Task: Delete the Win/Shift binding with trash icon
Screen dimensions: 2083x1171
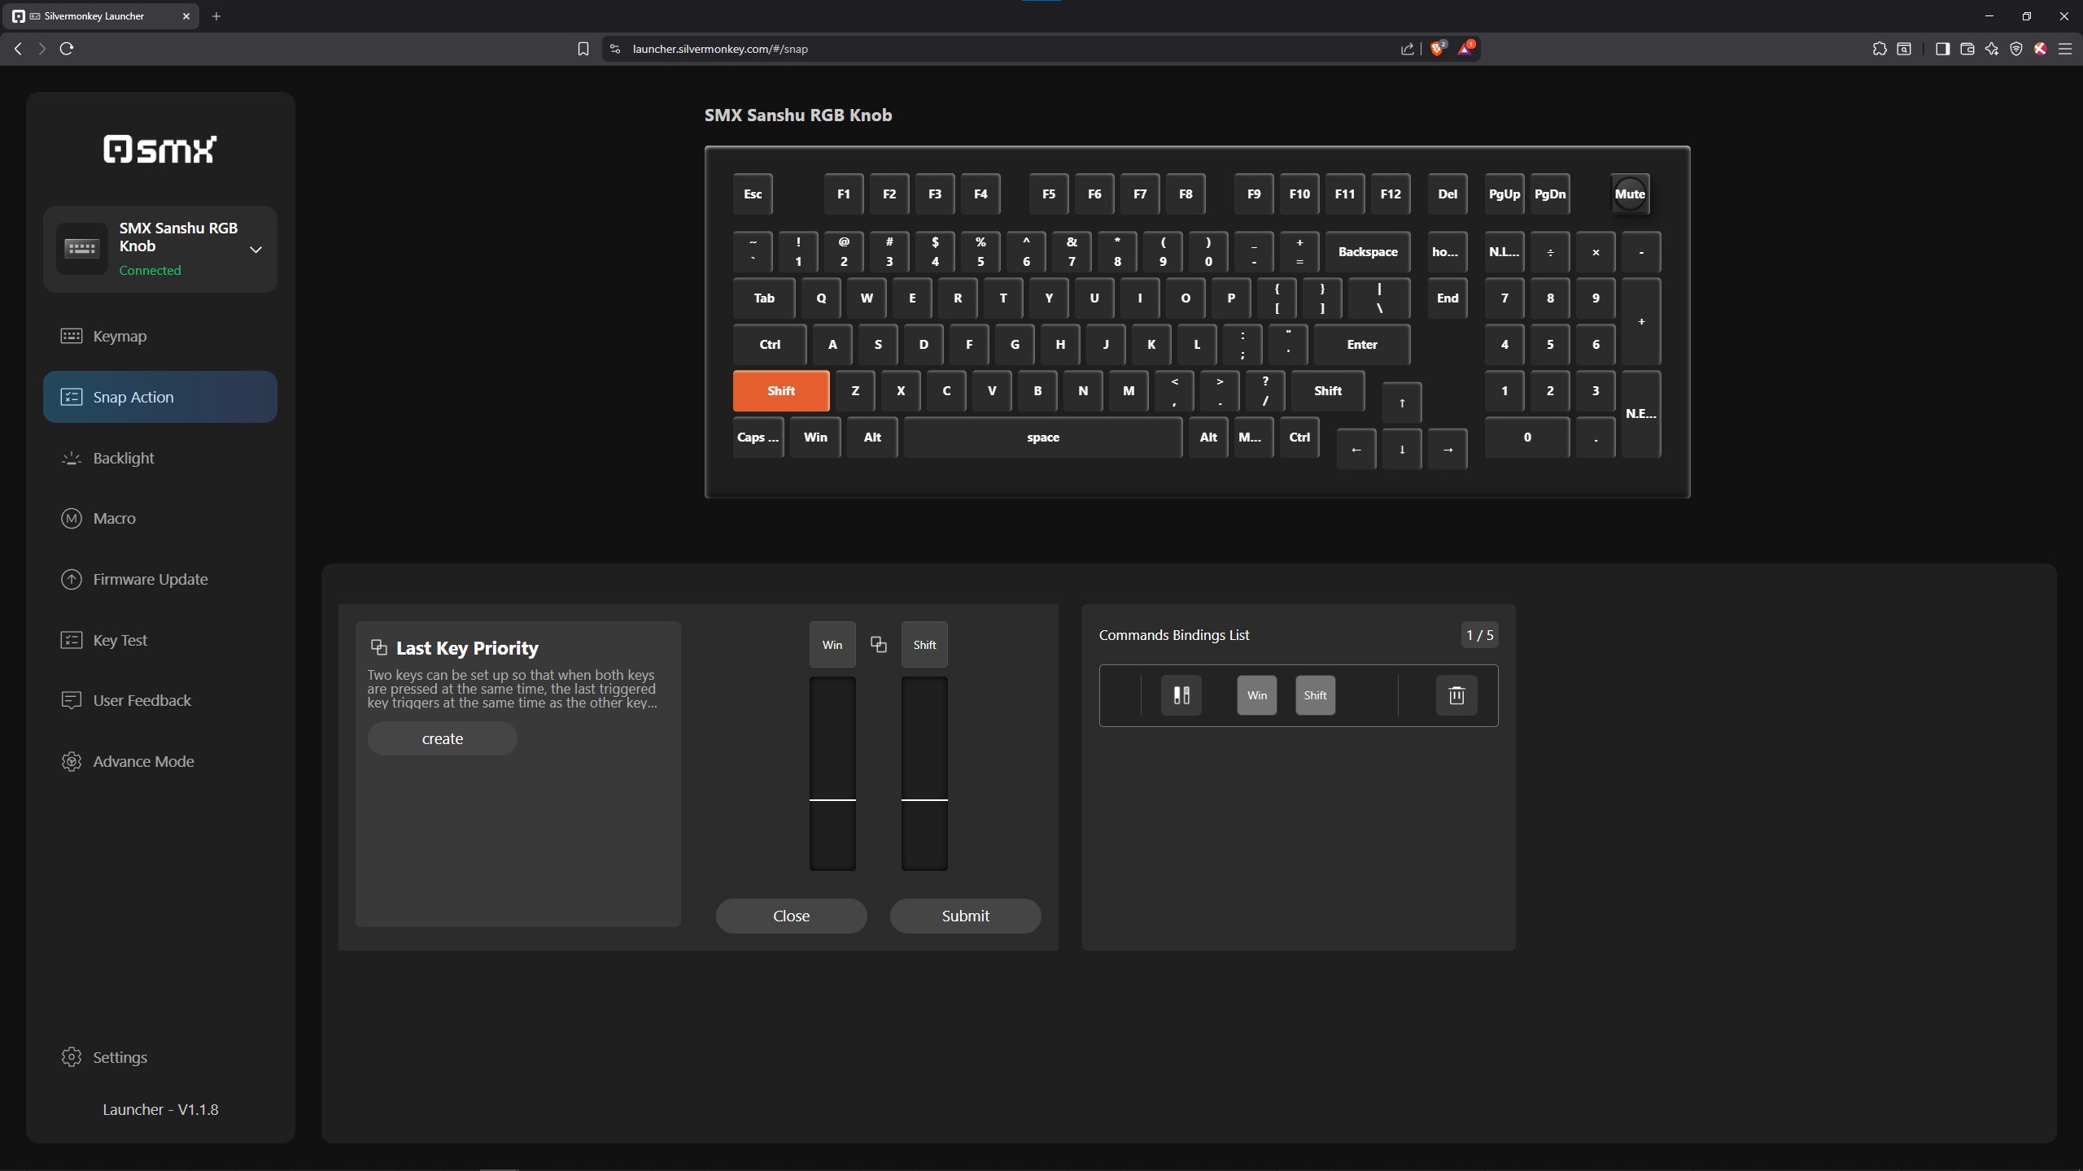Action: pyautogui.click(x=1456, y=695)
